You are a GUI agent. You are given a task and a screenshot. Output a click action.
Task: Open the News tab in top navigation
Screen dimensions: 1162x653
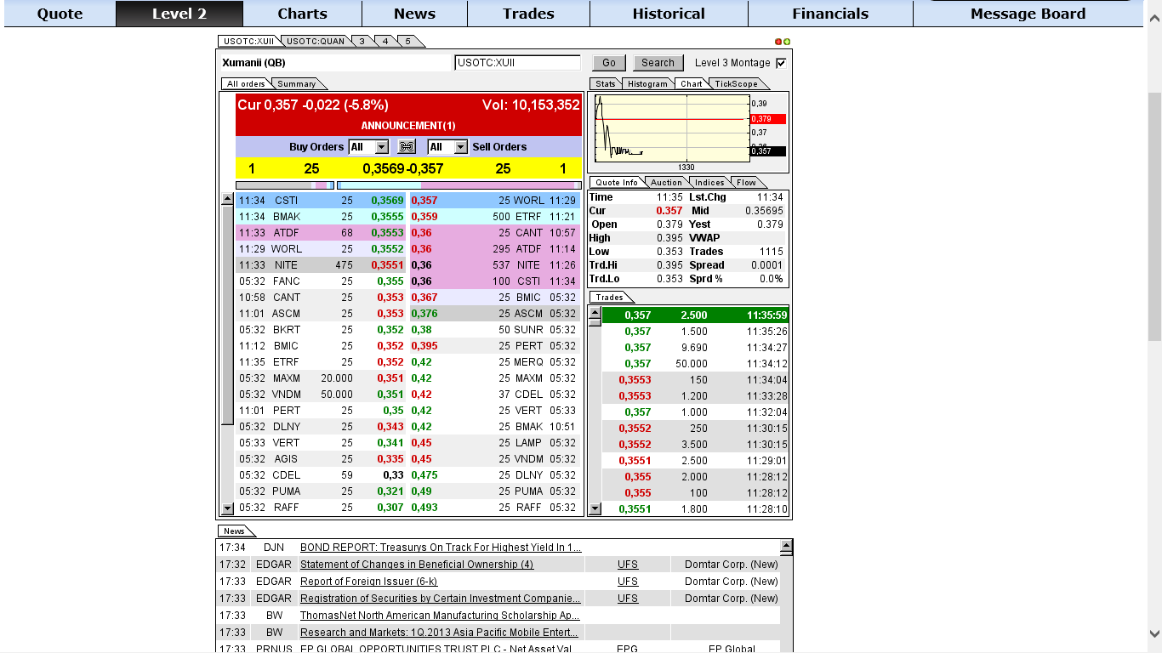(414, 14)
